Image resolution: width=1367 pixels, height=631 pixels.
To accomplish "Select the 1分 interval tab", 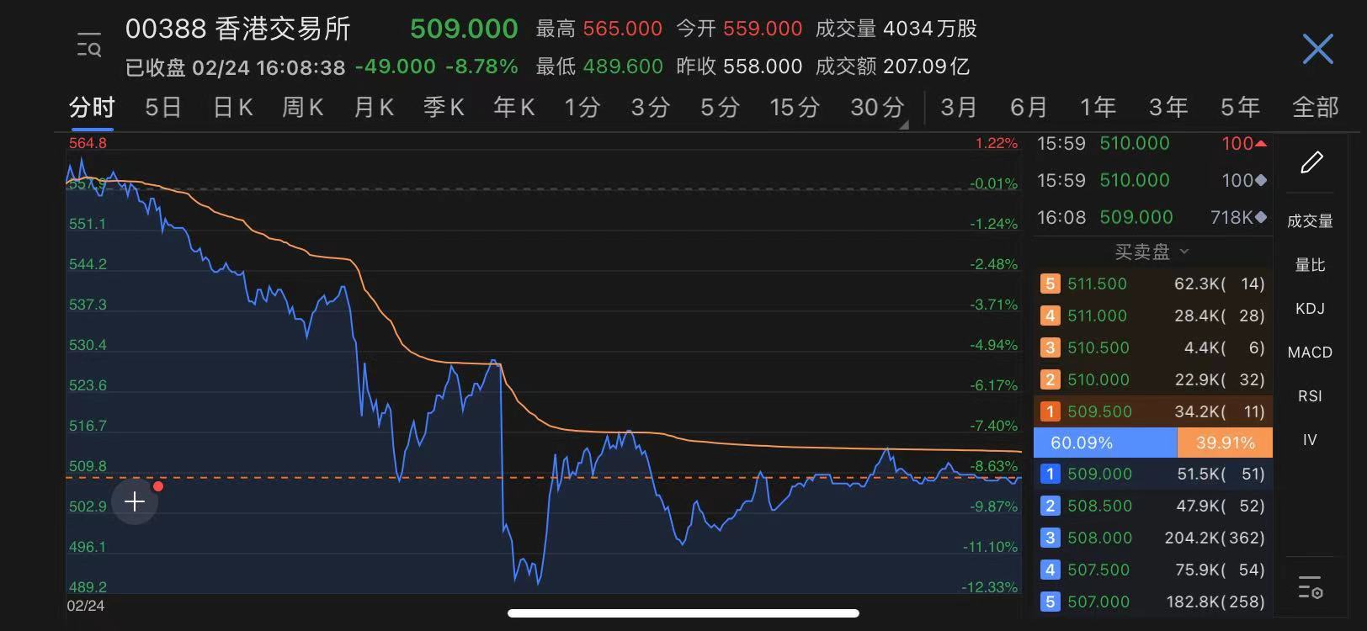I will point(582,108).
